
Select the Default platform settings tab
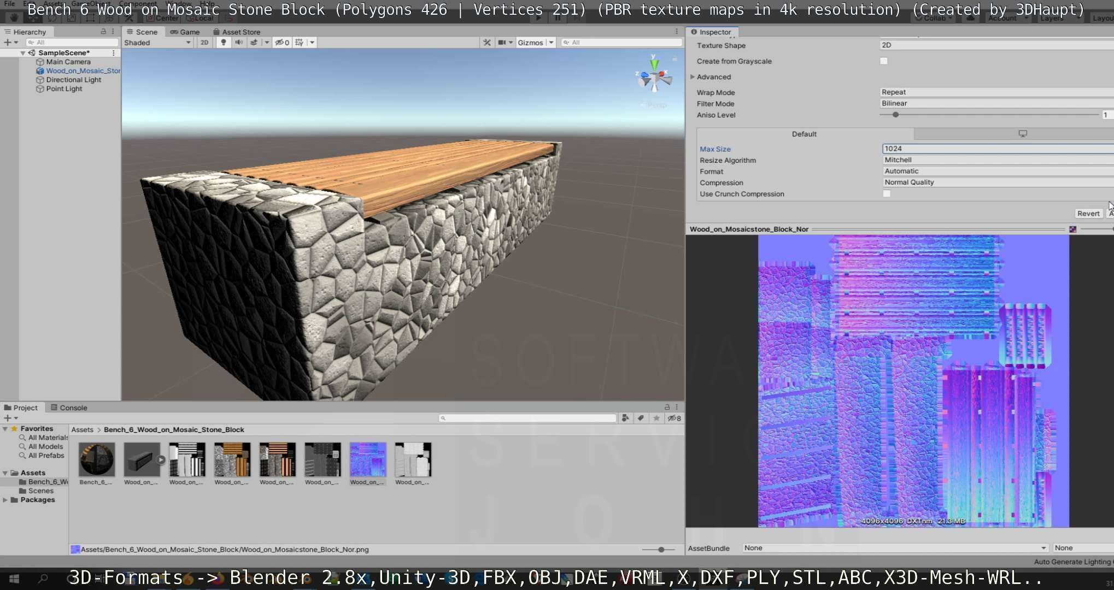(805, 134)
